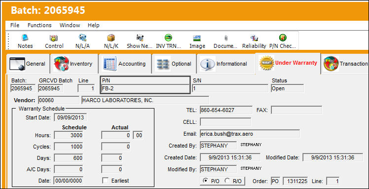Open the Functions menu
369x189 pixels.
[39, 25]
